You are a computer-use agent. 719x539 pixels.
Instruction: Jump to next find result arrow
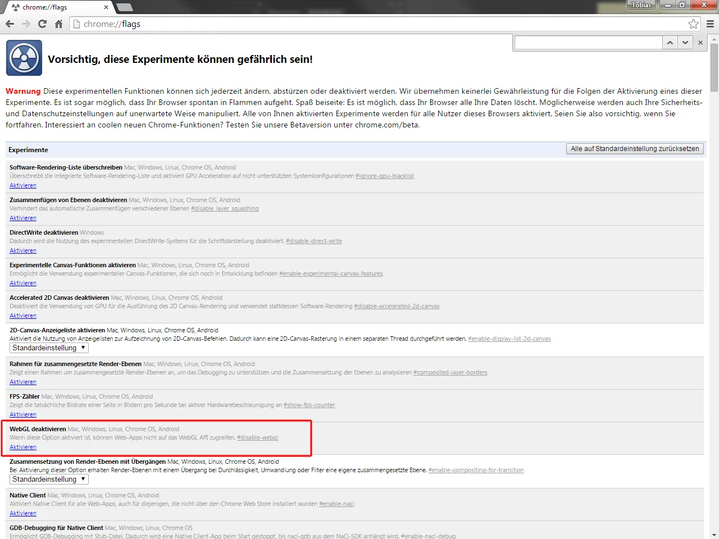(684, 43)
